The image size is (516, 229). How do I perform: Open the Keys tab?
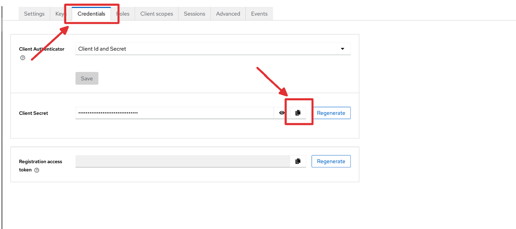[x=60, y=14]
